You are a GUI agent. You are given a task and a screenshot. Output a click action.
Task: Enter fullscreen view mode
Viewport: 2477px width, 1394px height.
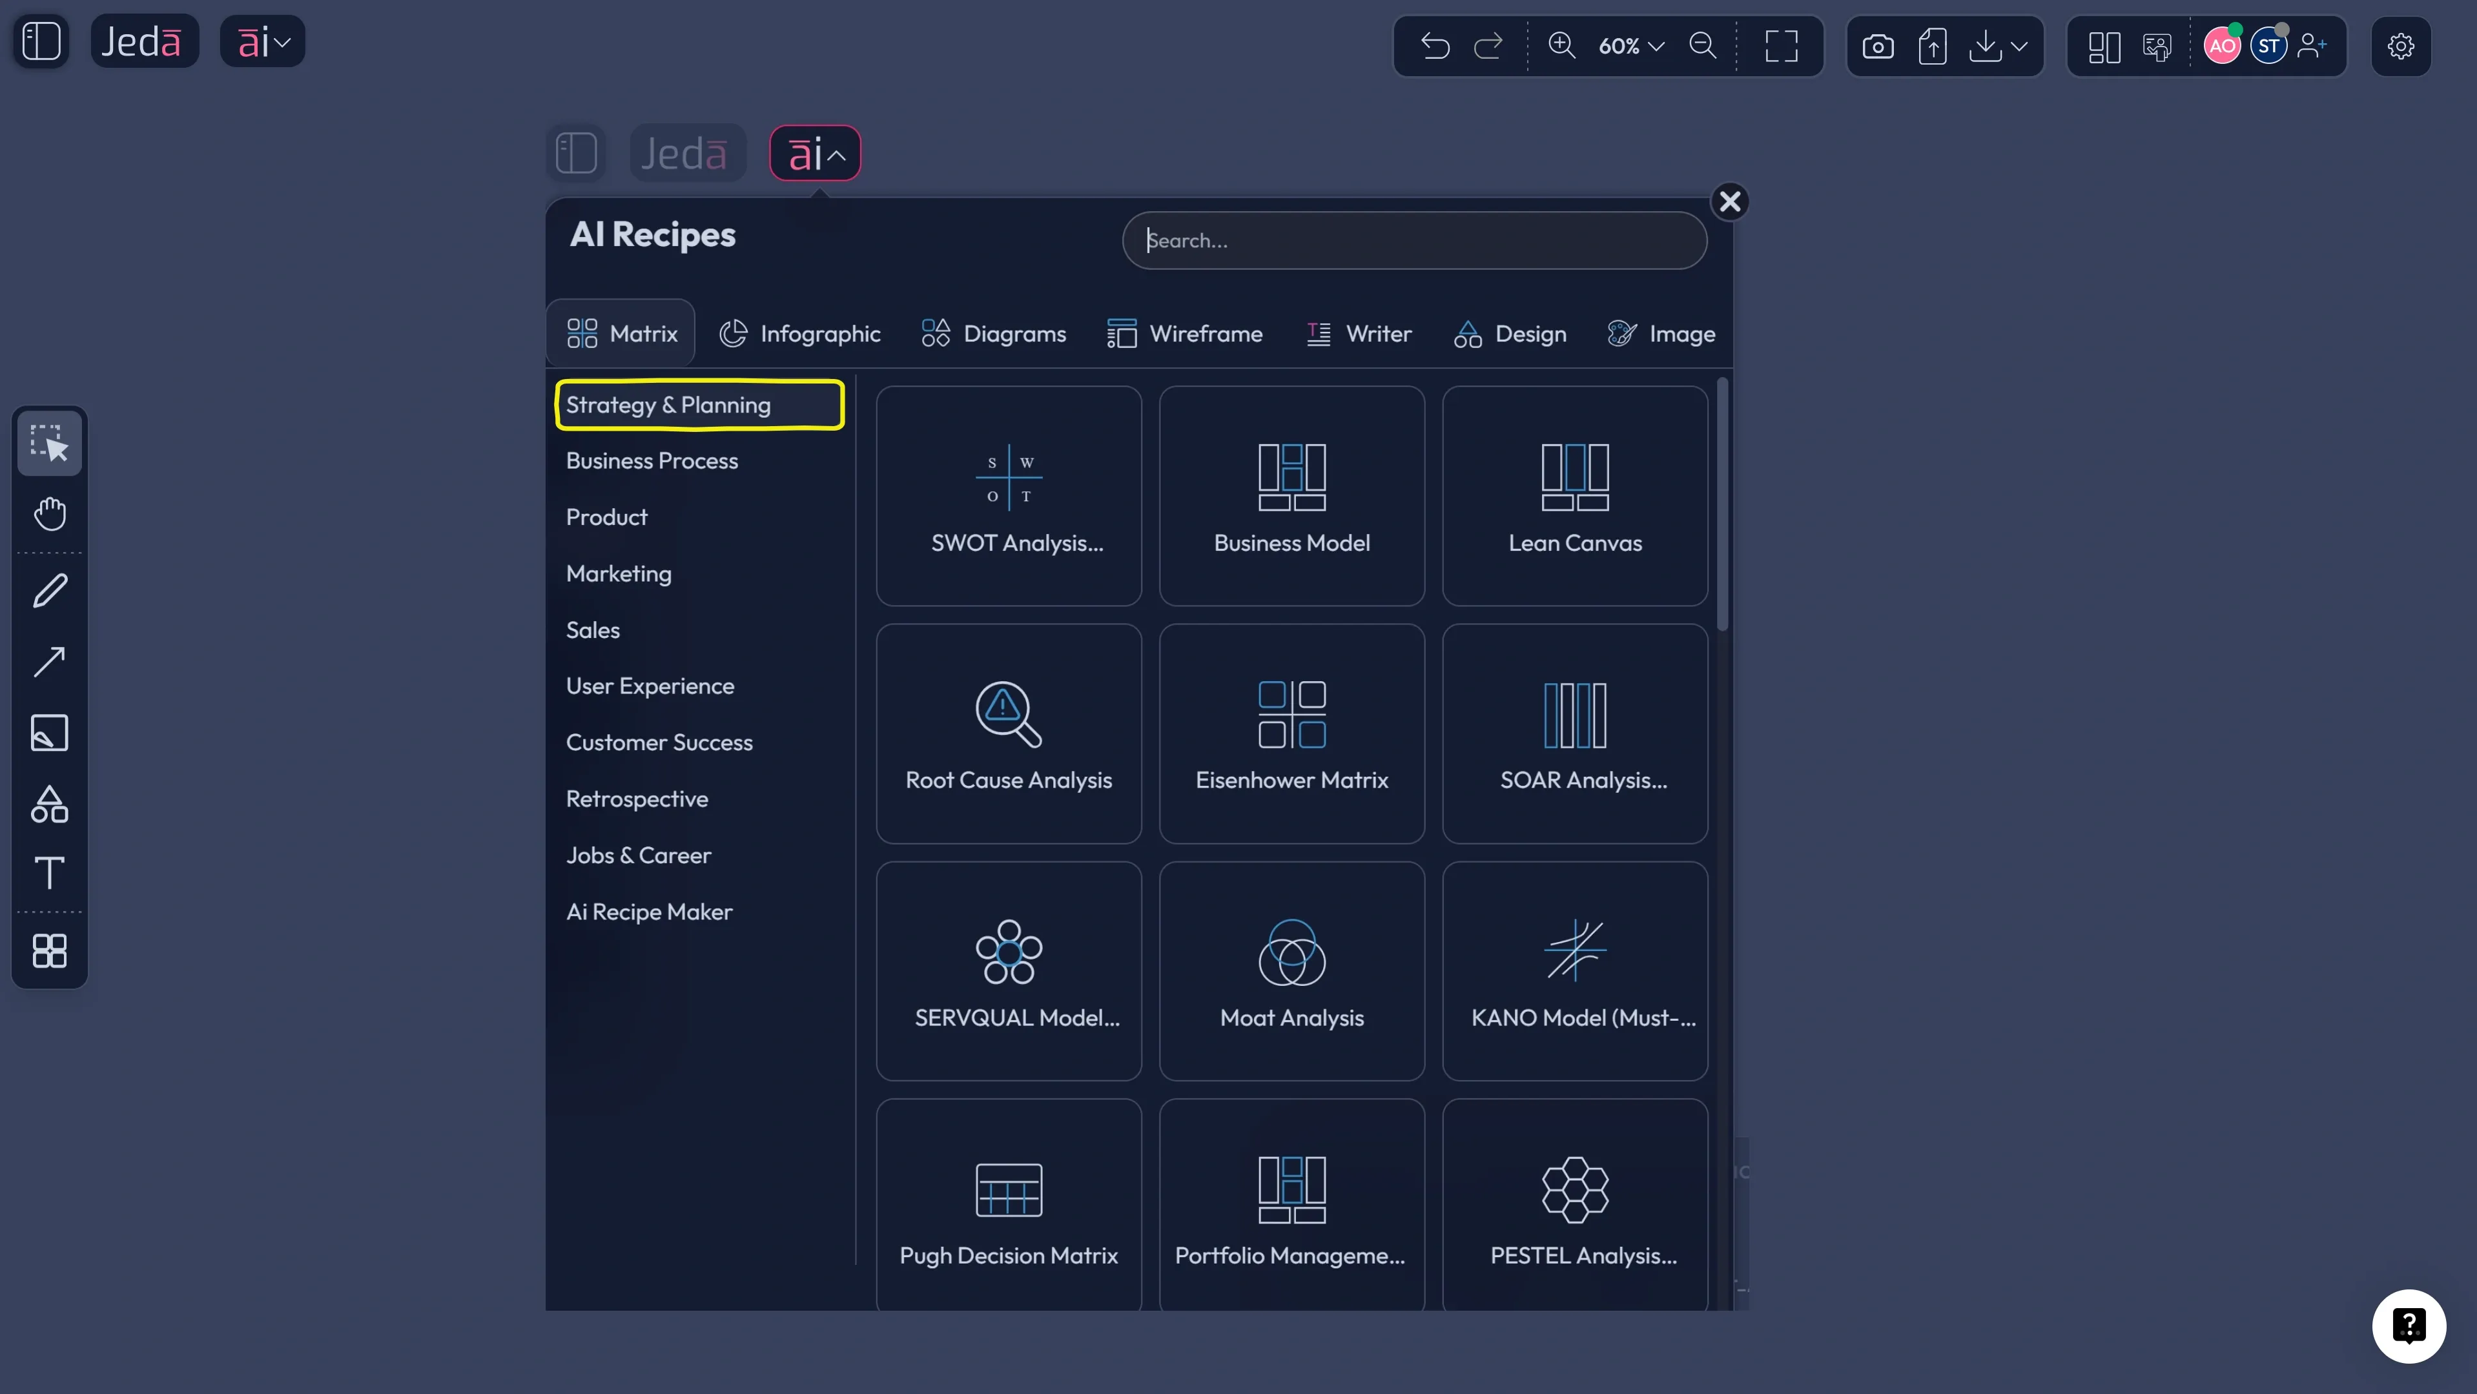pyautogui.click(x=1781, y=45)
